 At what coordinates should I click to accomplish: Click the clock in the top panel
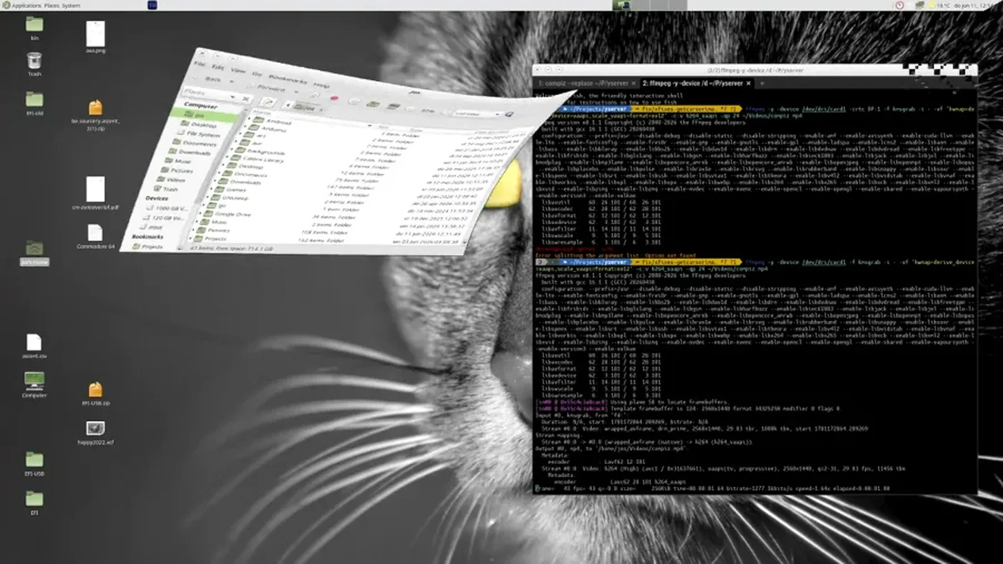pos(972,5)
